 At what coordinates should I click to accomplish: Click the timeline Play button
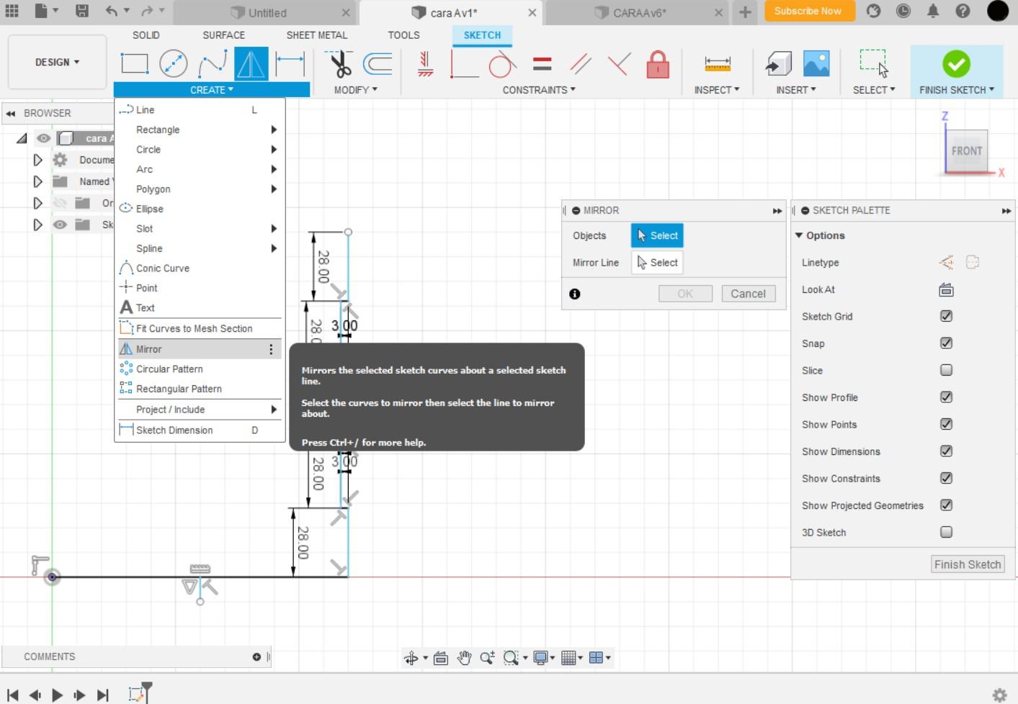pyautogui.click(x=57, y=695)
